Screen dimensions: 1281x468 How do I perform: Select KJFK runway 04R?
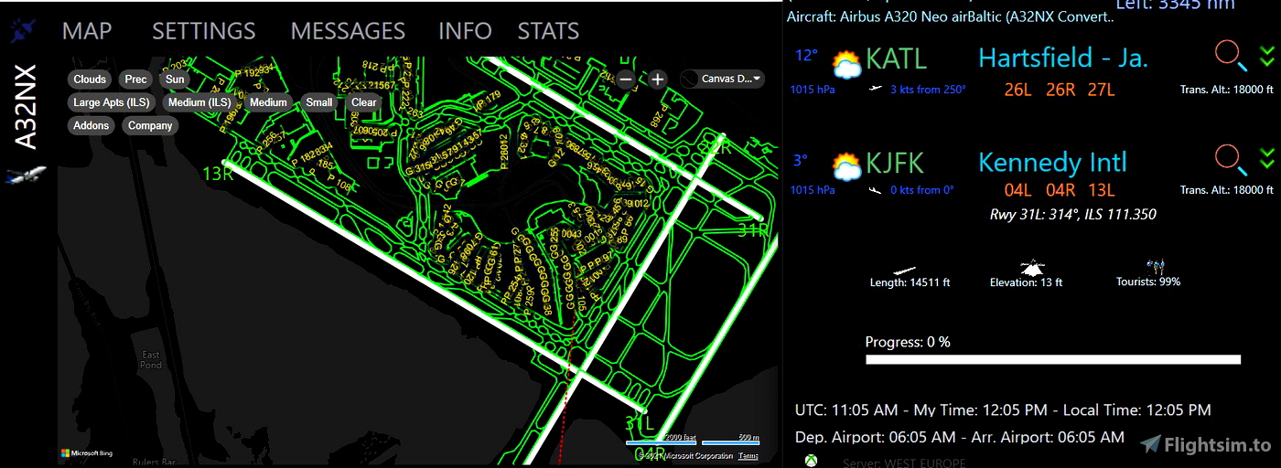(x=1060, y=190)
